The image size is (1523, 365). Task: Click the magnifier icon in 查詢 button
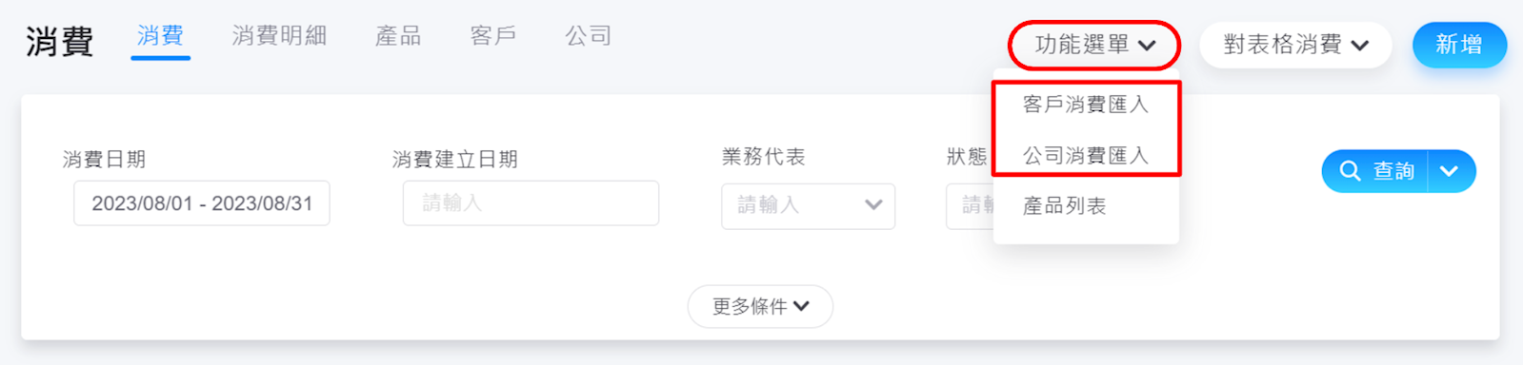coord(1350,171)
